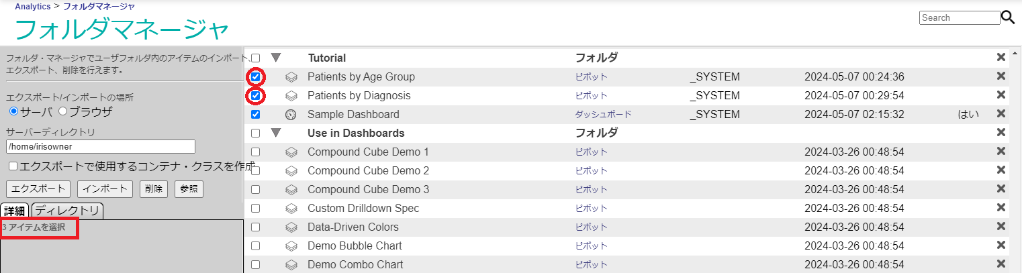The image size is (1022, 273).
Task: Collapse the Tutorial folder triangle
Action: click(275, 58)
